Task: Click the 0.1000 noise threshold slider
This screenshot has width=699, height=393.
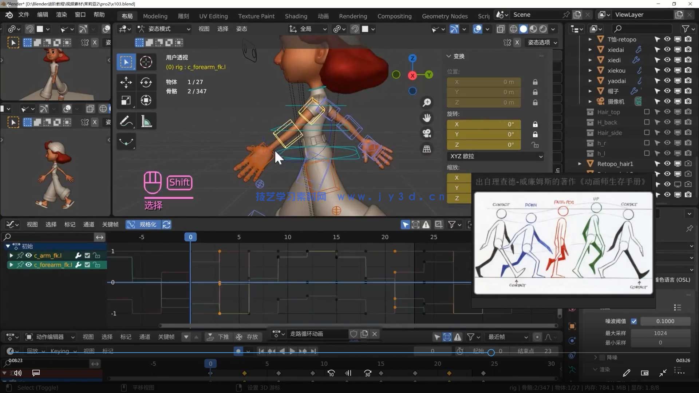Action: (665, 321)
